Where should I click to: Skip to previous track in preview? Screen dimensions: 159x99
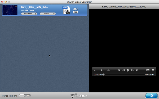point(119,70)
